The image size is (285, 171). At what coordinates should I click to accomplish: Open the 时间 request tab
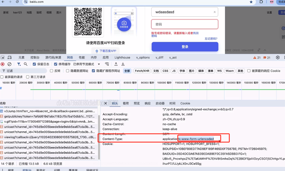click(173, 103)
